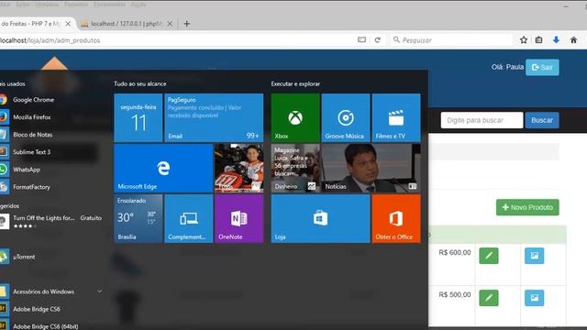This screenshot has height=330, width=587.
Task: Open the Dinheiro news tile
Action: pos(295,168)
